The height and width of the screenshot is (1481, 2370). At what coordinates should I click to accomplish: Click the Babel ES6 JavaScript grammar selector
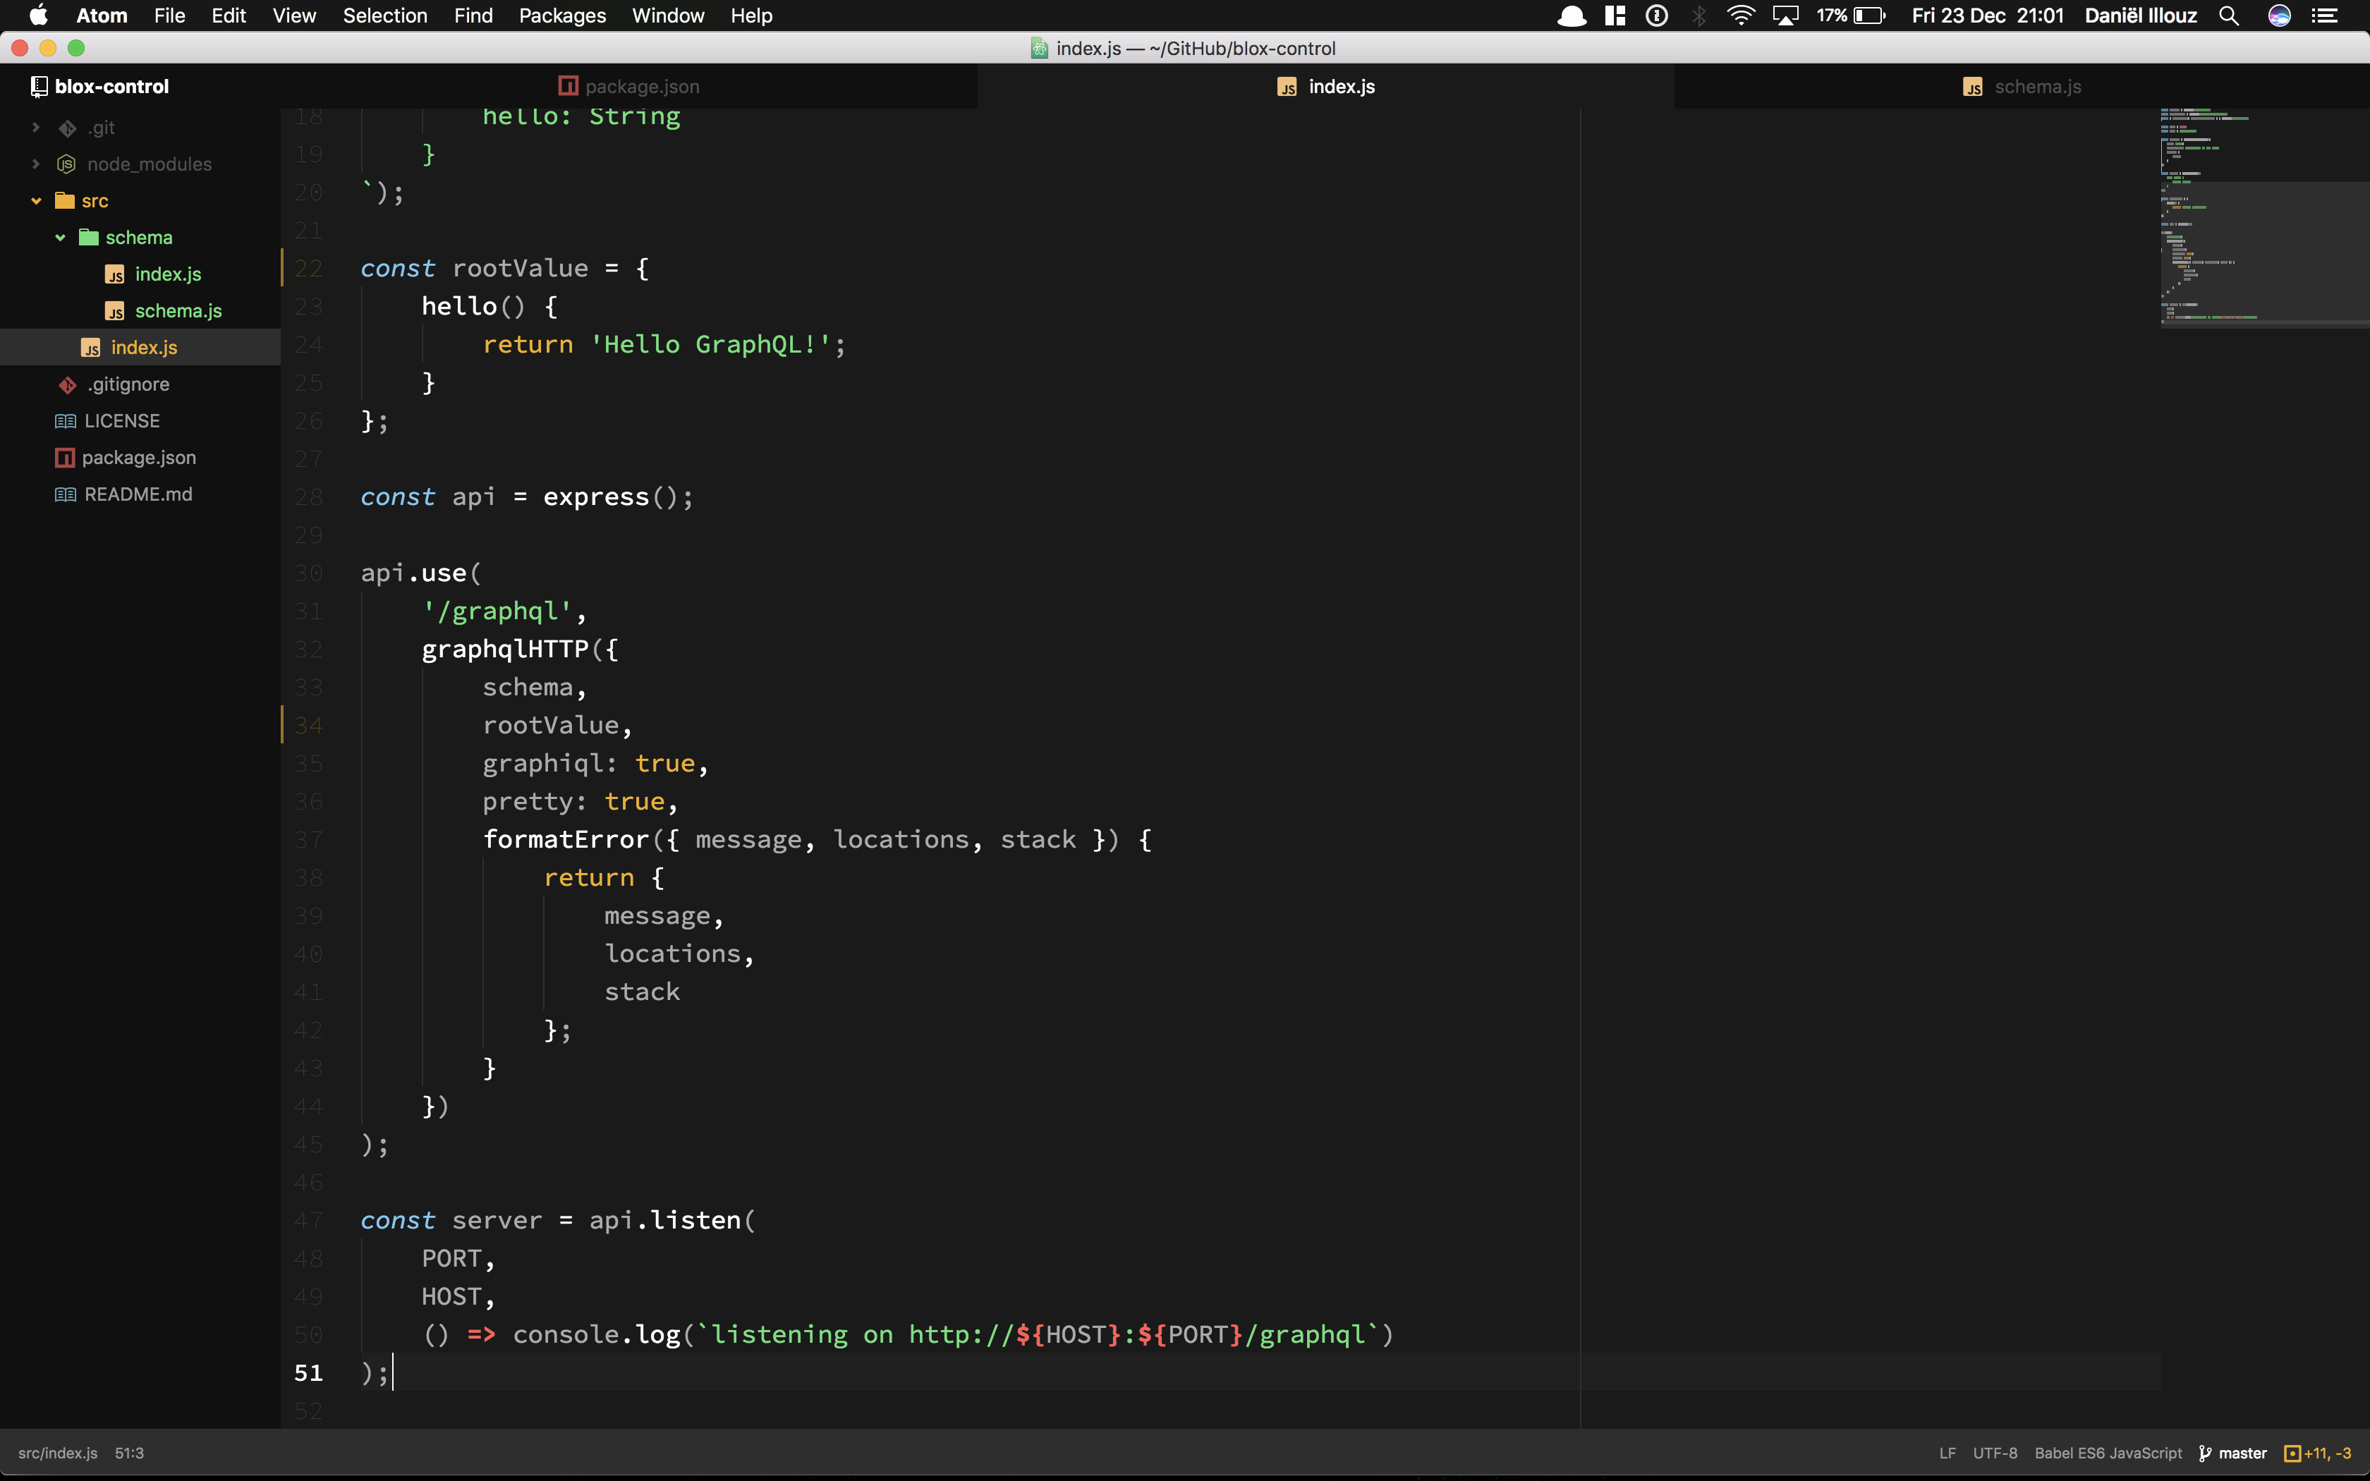point(2108,1453)
